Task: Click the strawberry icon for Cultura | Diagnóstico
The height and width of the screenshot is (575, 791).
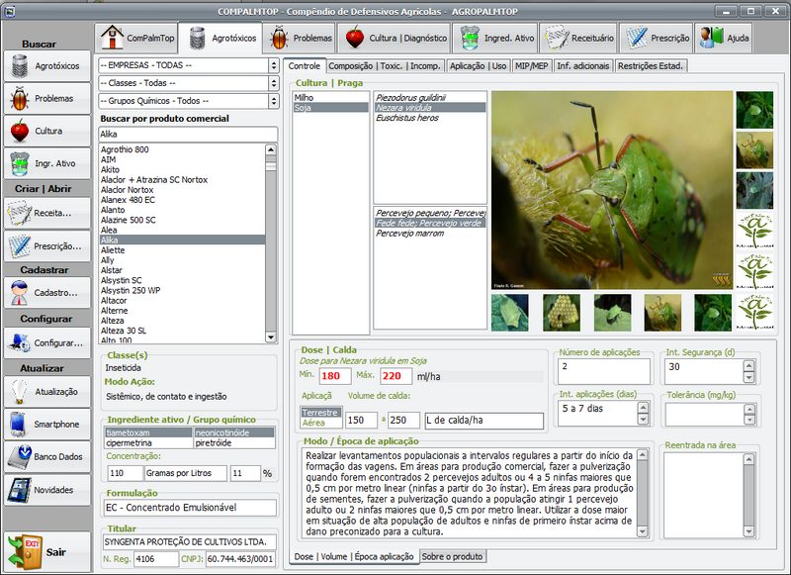Action: click(x=355, y=38)
